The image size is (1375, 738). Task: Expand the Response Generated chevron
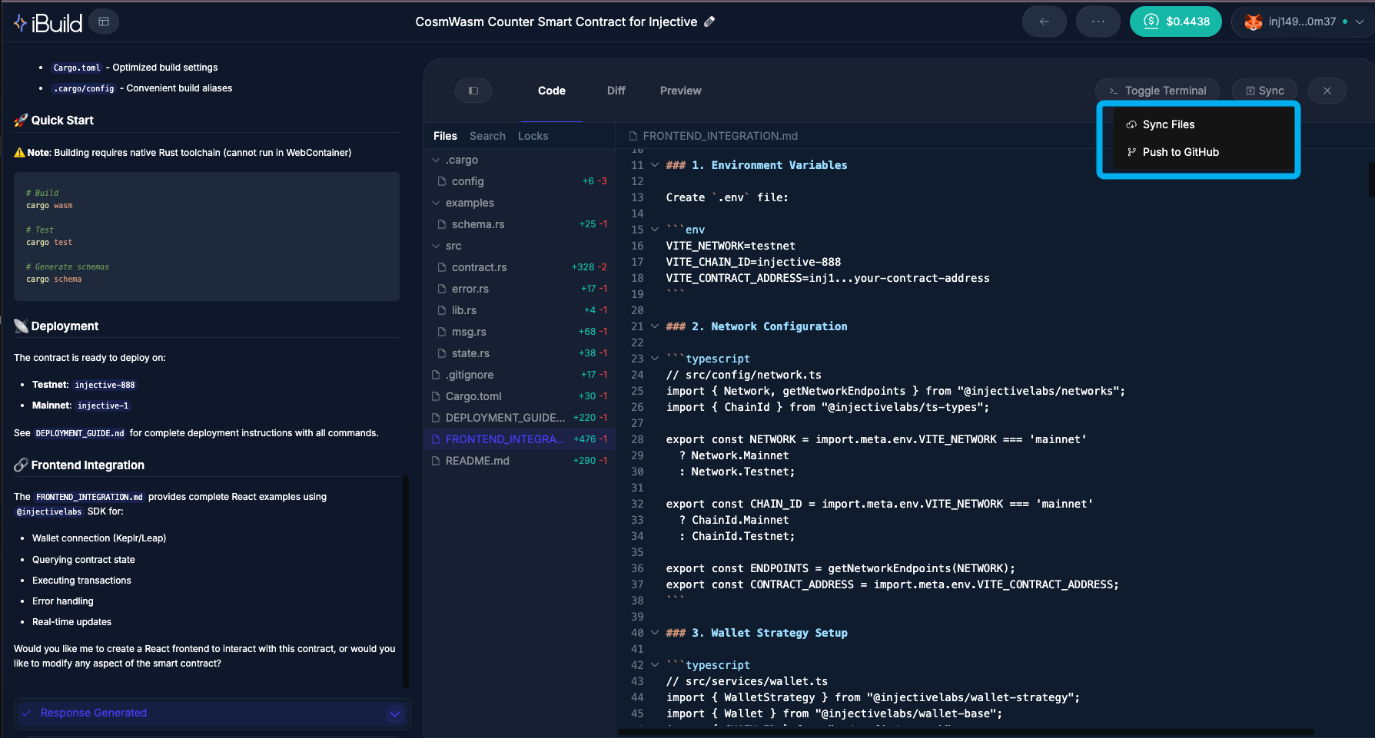[x=395, y=713]
